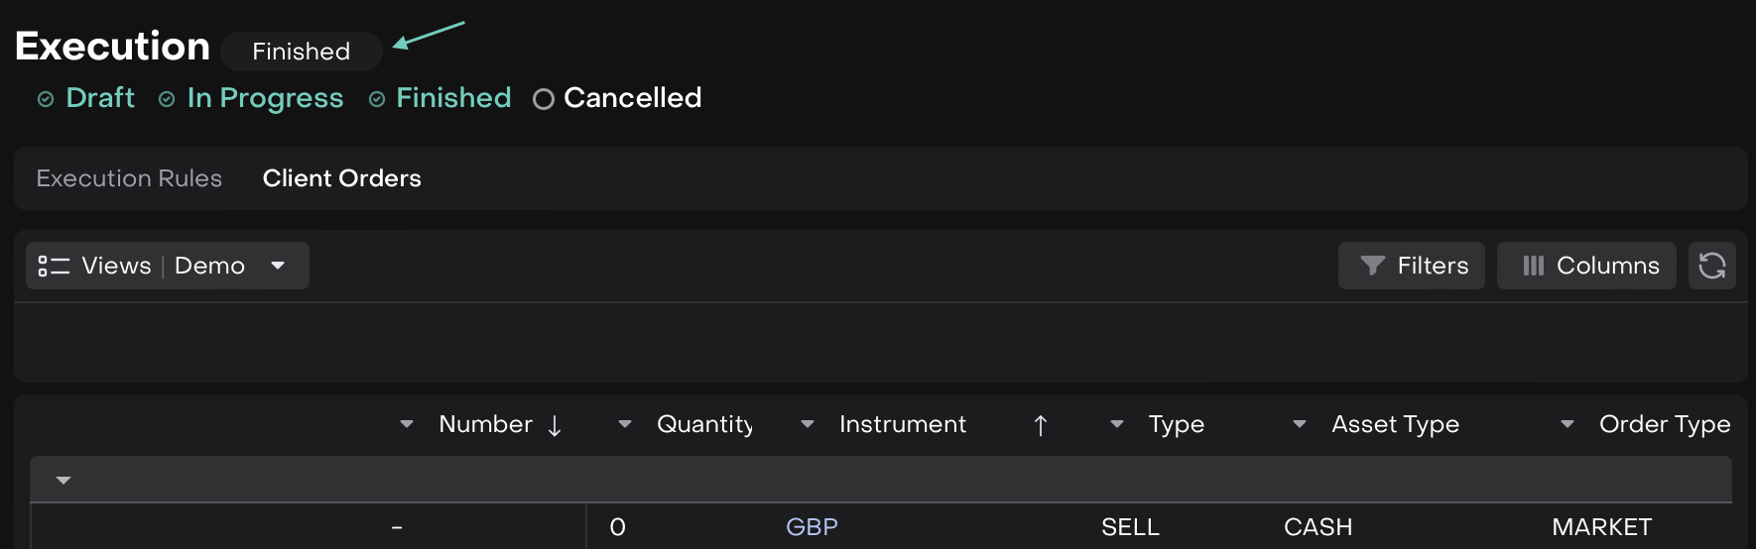Select the Draft status step label
The image size is (1756, 549).
tap(100, 98)
